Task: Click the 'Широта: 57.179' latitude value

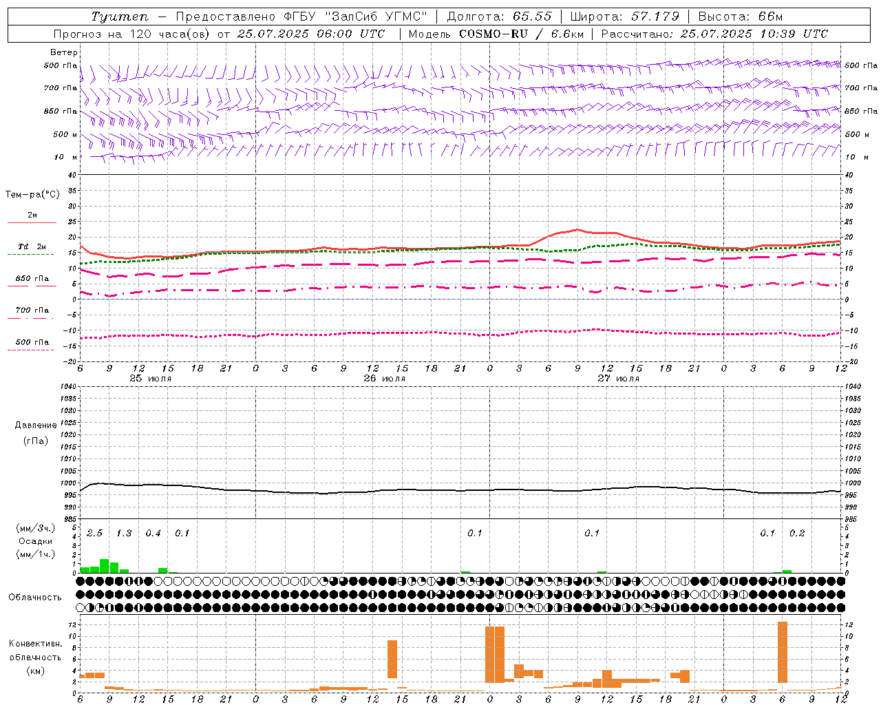Action: point(624,17)
